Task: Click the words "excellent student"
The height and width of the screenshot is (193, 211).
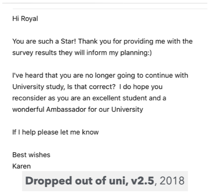Action: tap(120, 98)
